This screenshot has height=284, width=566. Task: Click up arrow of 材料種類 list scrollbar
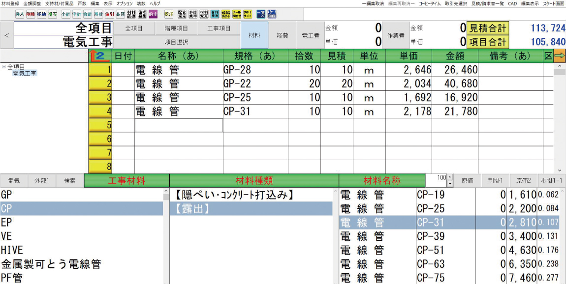click(335, 191)
